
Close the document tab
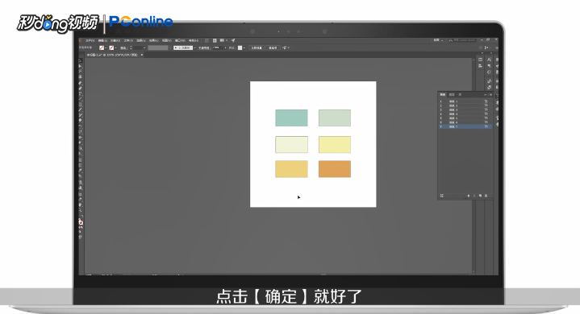142,55
